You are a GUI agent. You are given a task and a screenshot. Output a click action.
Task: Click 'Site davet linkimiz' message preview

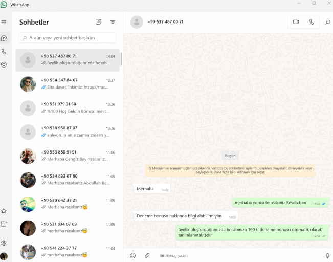(x=78, y=87)
